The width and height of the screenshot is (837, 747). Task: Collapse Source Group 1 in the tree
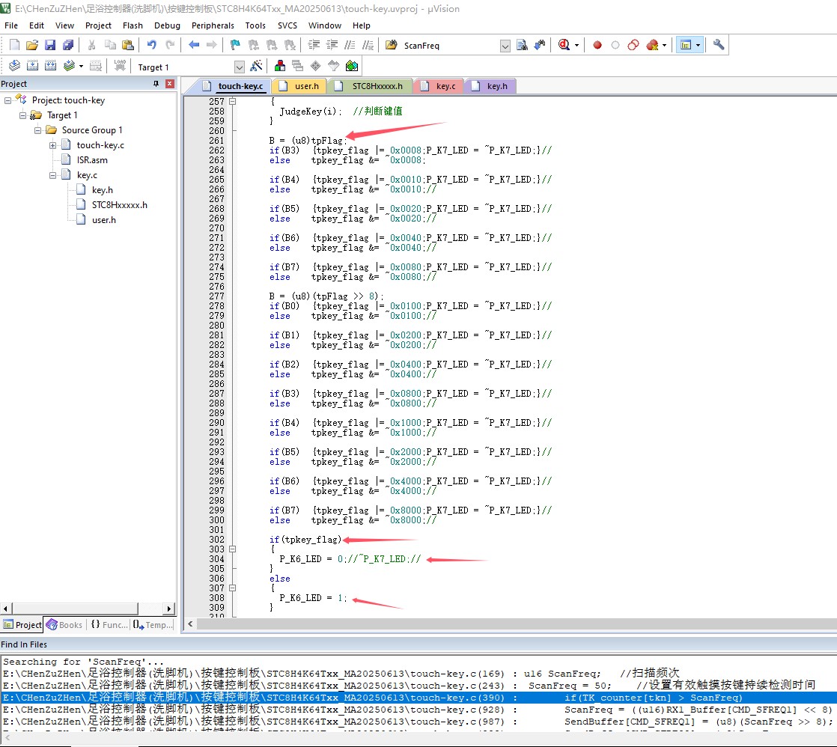(x=38, y=130)
